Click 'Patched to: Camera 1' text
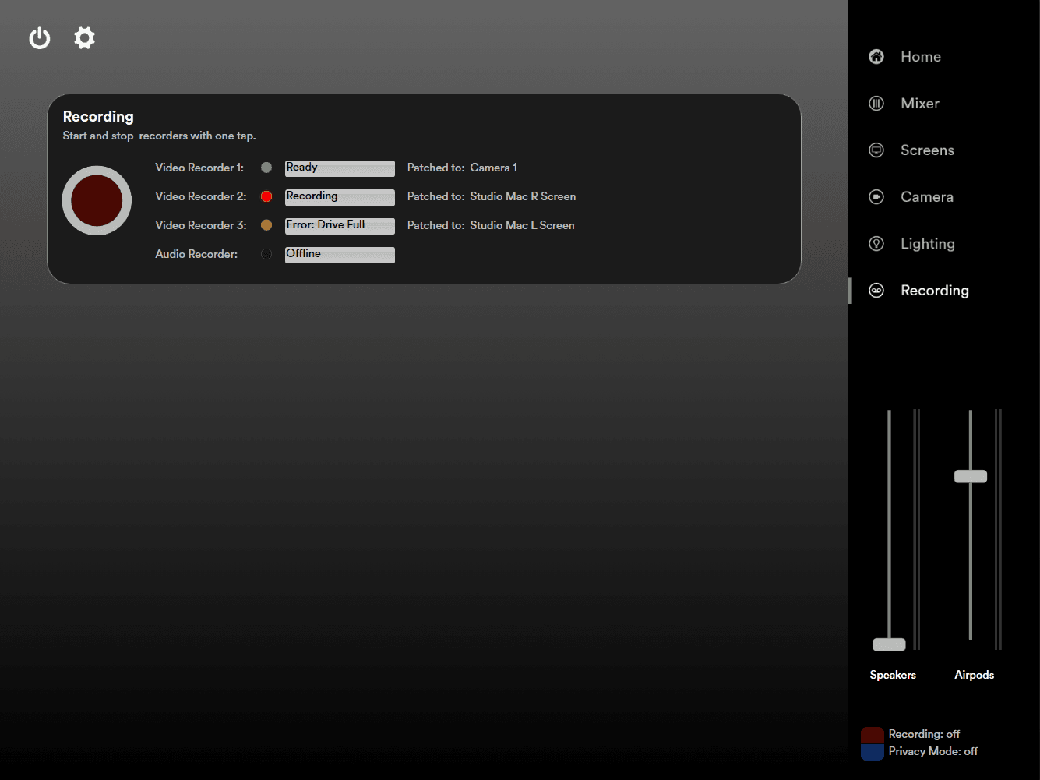The image size is (1040, 780). pyautogui.click(x=462, y=168)
